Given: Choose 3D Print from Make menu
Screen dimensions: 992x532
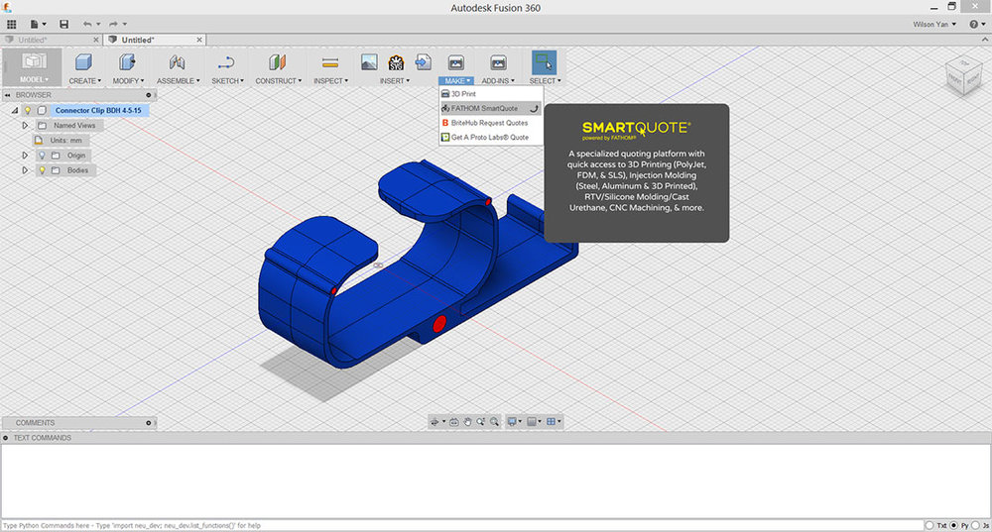Looking at the screenshot, I should [463, 93].
